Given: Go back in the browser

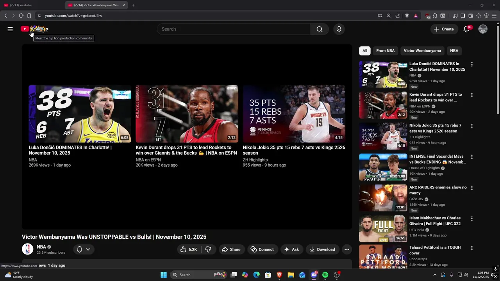Looking at the screenshot, I should point(5,16).
